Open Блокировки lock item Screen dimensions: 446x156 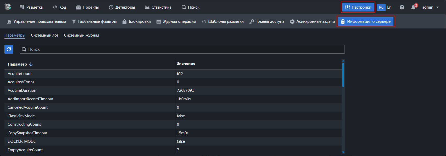(137, 21)
